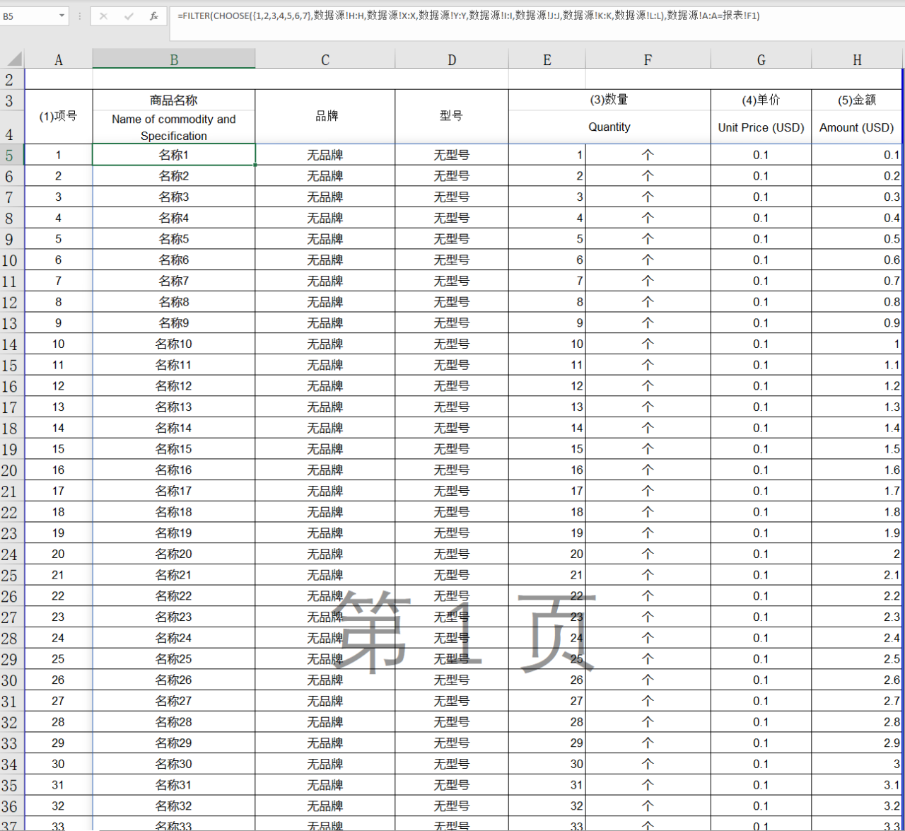Click the '型号' header cell
The width and height of the screenshot is (905, 831).
(x=452, y=116)
